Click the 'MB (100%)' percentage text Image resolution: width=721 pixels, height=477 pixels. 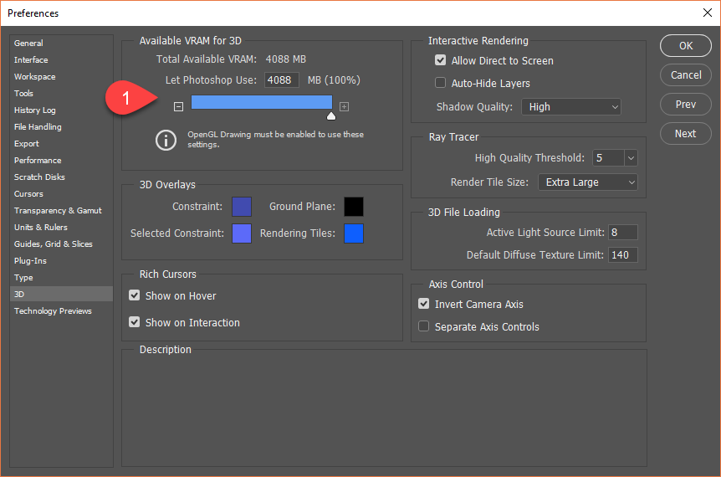334,80
